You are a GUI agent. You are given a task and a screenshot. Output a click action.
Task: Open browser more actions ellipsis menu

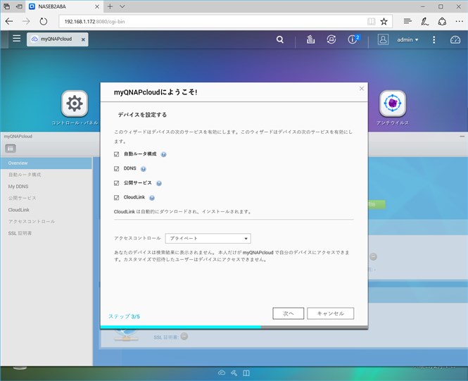(x=460, y=22)
